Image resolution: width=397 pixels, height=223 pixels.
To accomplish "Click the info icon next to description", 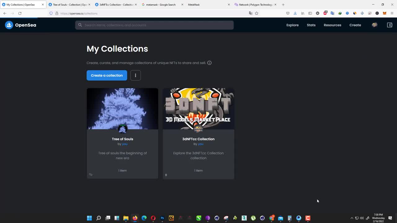I will point(209,63).
